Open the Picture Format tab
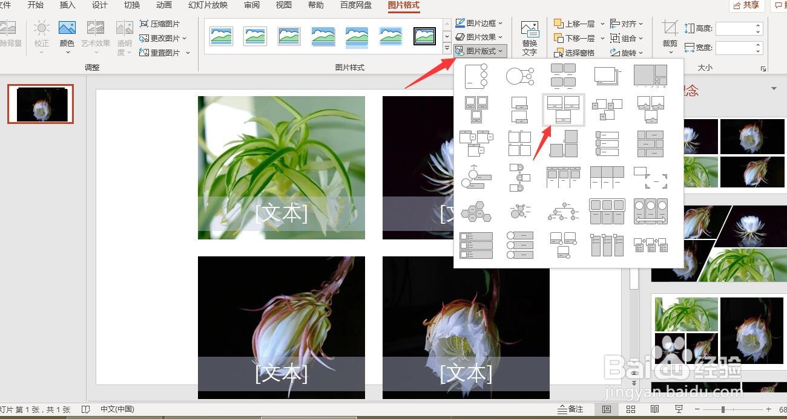 click(403, 5)
